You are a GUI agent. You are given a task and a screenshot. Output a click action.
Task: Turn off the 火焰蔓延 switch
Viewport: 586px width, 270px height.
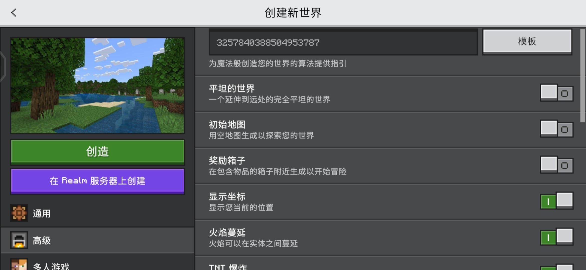[556, 237]
